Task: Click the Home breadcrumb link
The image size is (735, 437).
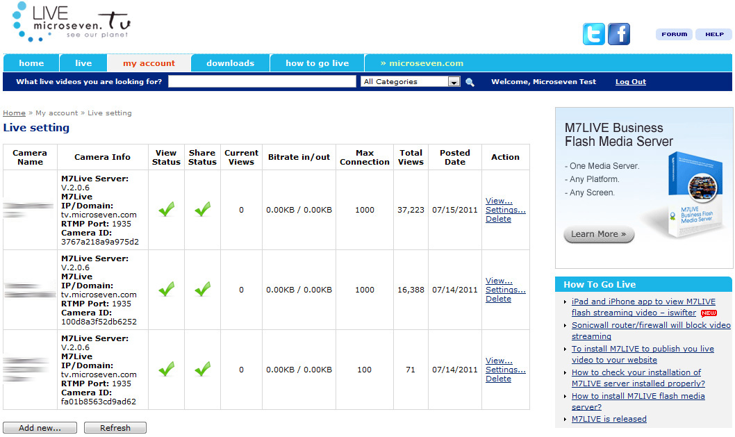Action: tap(14, 113)
